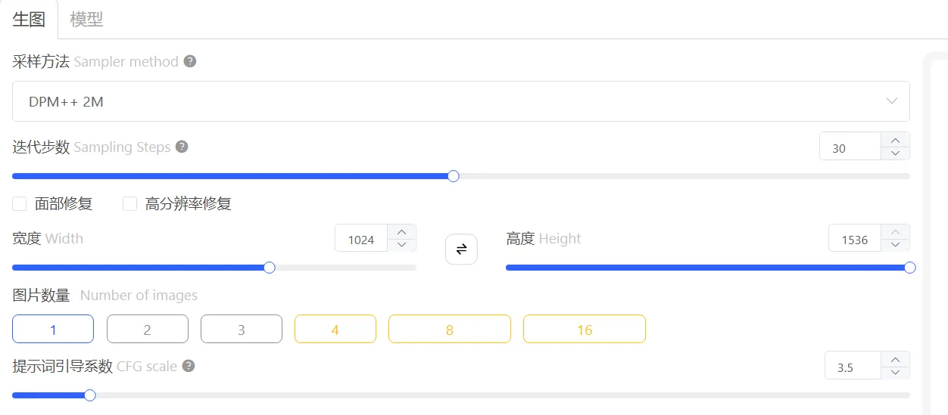948x415 pixels.
Task: Open the DPM++ 2M sampler dropdown
Action: 460,101
